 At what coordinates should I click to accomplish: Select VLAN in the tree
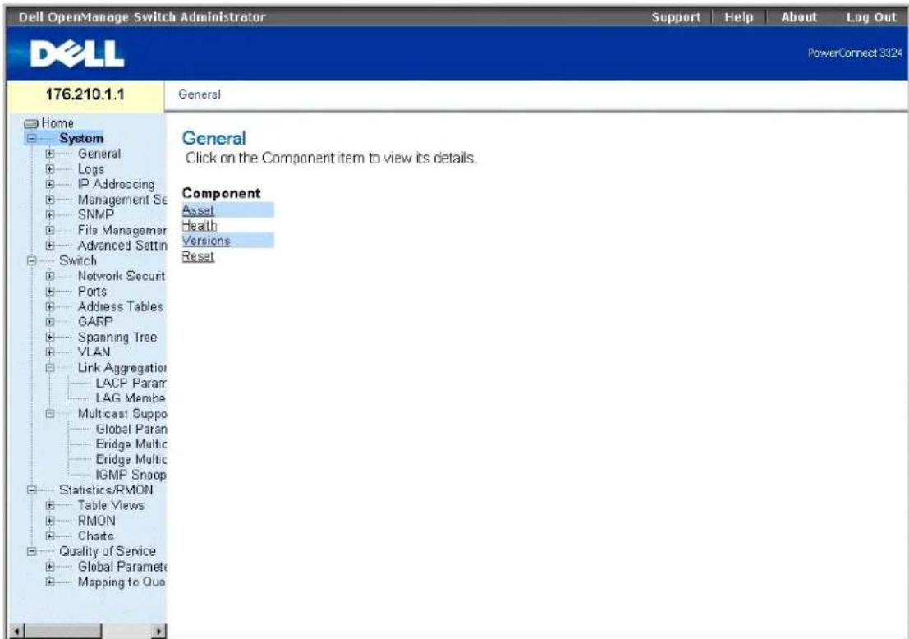(94, 352)
